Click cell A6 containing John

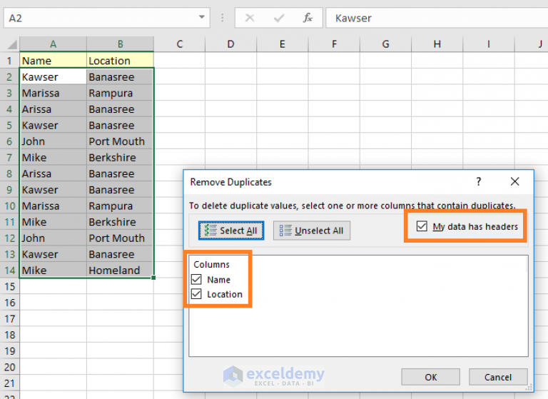point(53,141)
